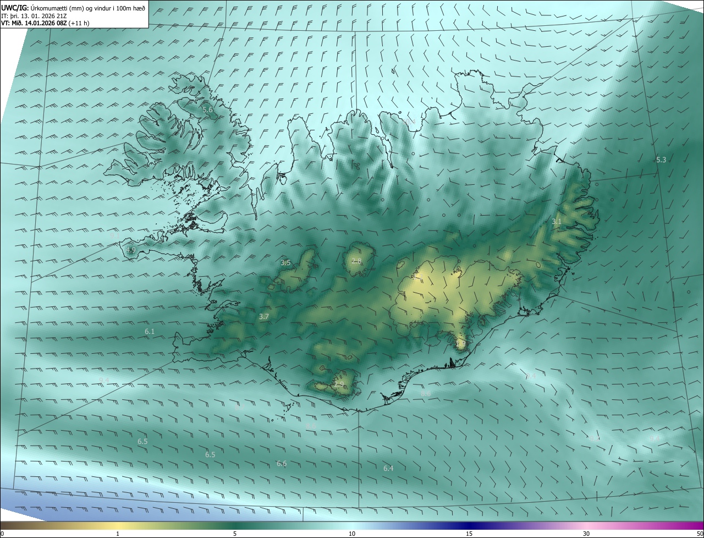704x538 pixels.
Task: Click the 6.4 value above the color scale
Action: [x=388, y=468]
